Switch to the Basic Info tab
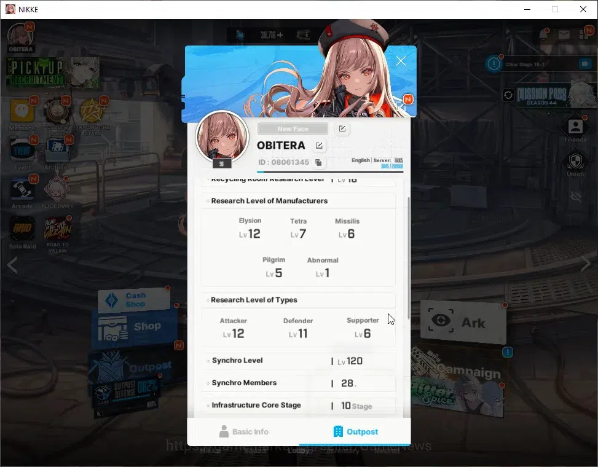The height and width of the screenshot is (467, 598). coord(244,431)
